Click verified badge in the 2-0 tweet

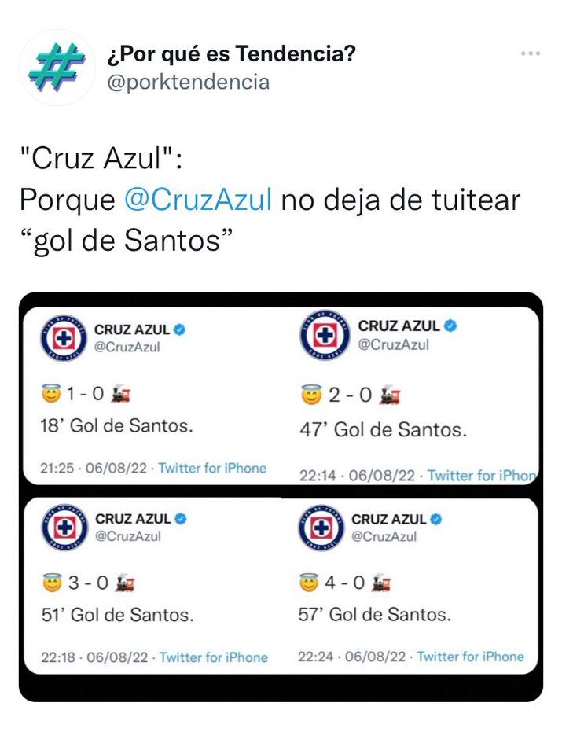click(450, 326)
